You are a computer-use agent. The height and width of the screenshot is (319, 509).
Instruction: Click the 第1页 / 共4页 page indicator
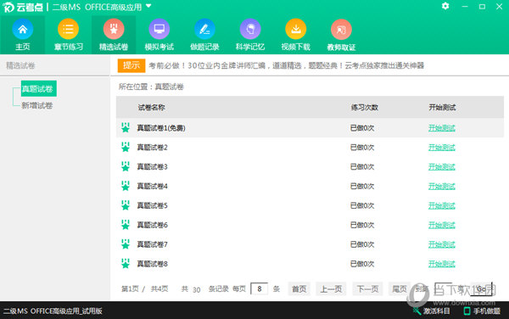click(144, 288)
